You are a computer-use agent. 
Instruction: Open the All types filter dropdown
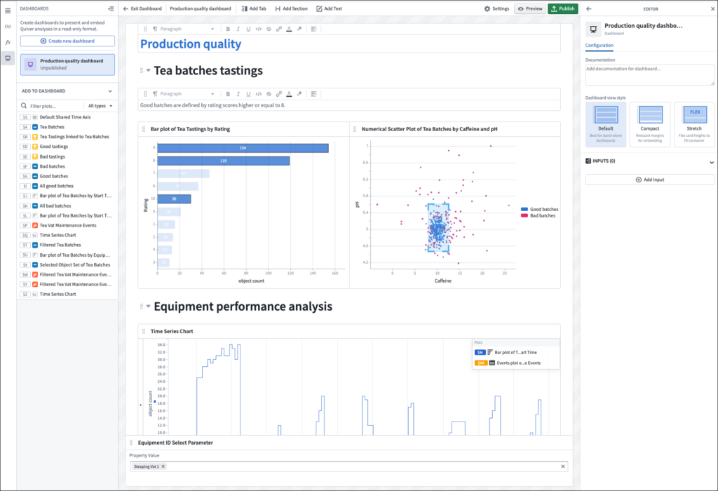coord(100,106)
